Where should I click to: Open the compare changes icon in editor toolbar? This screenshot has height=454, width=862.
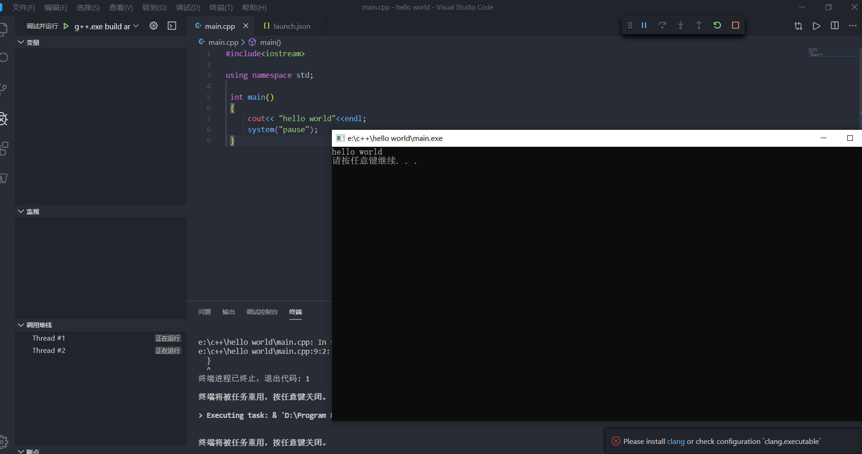(798, 26)
